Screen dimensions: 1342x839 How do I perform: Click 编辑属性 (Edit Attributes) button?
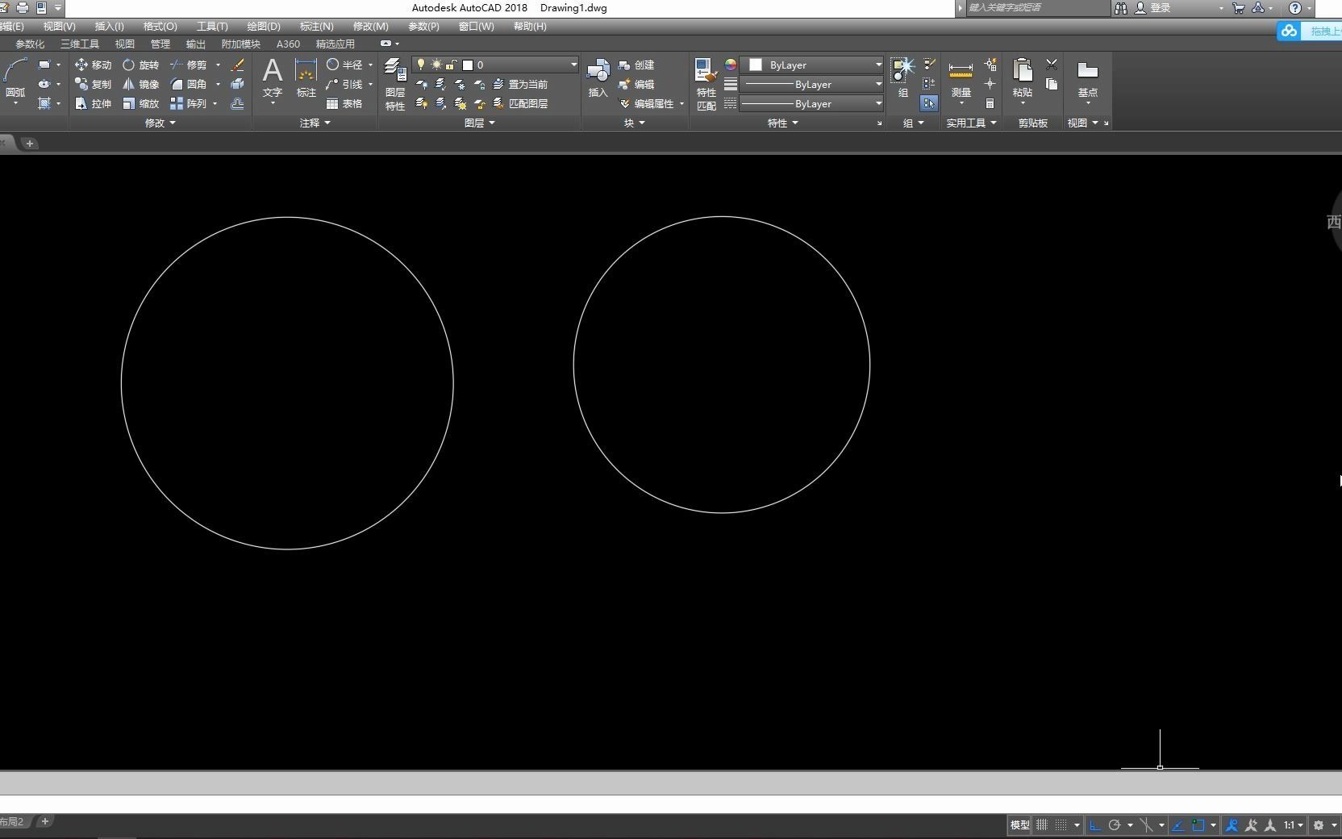(x=647, y=103)
